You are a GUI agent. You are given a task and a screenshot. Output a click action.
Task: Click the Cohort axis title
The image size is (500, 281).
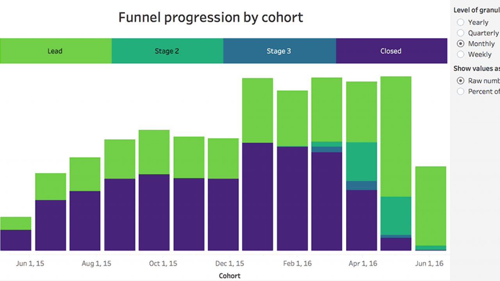(229, 276)
